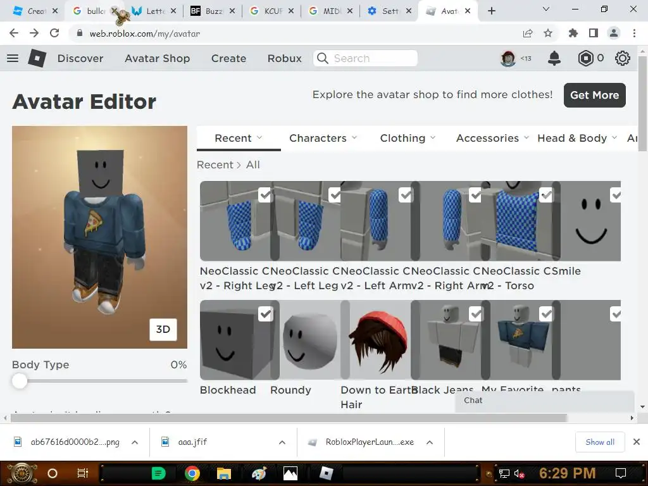The height and width of the screenshot is (486, 648).
Task: Click Show all downloads
Action: click(x=600, y=442)
